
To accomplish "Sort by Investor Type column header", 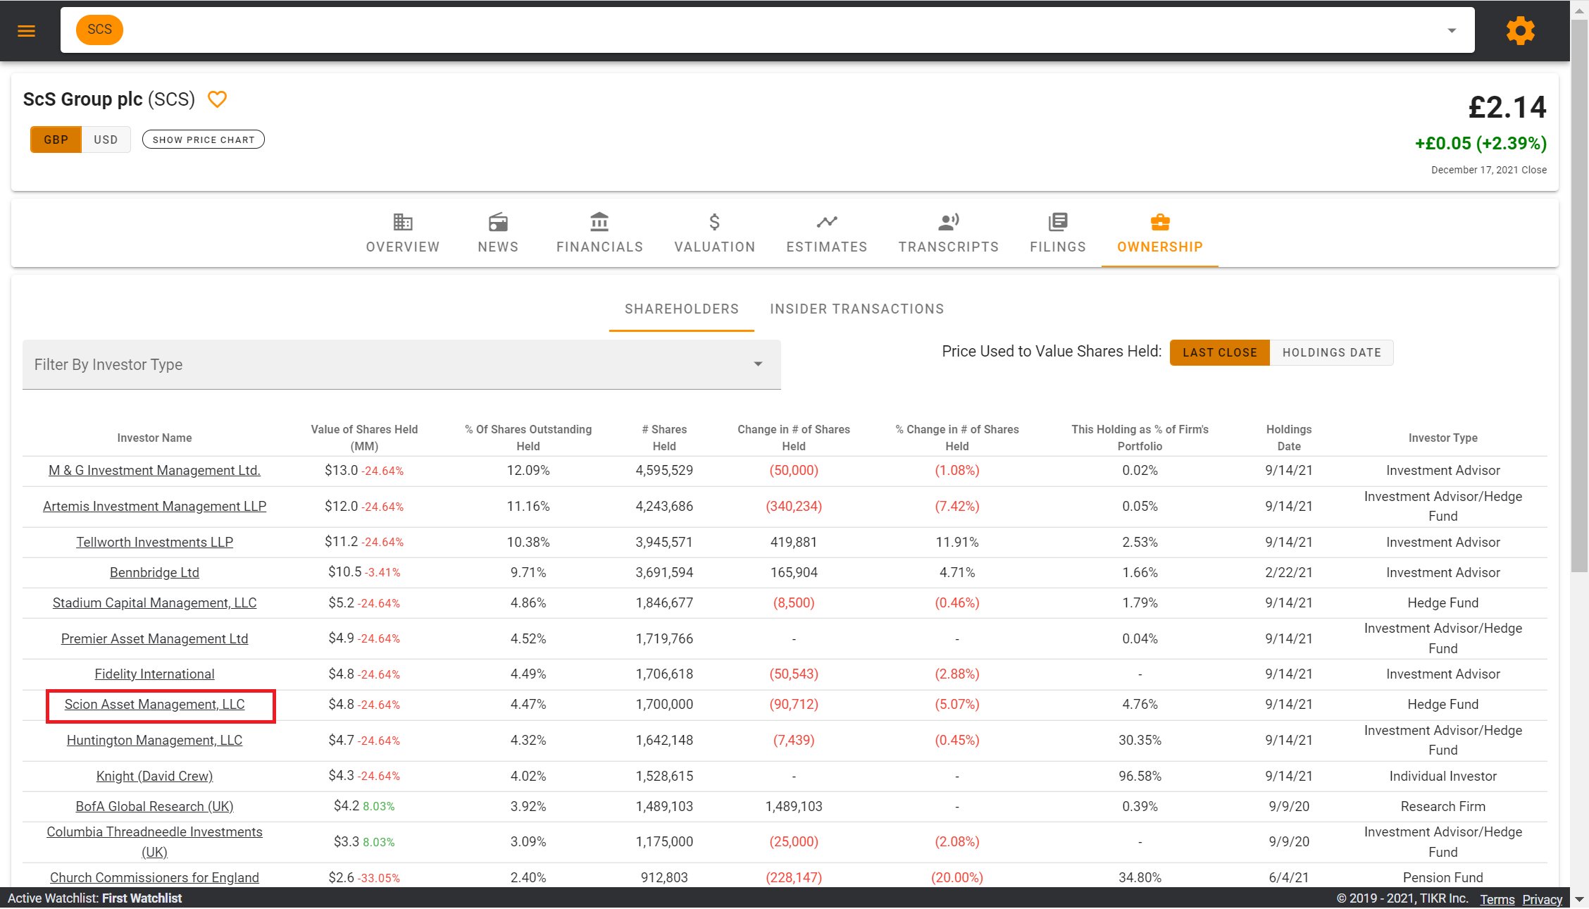I will pyautogui.click(x=1442, y=438).
